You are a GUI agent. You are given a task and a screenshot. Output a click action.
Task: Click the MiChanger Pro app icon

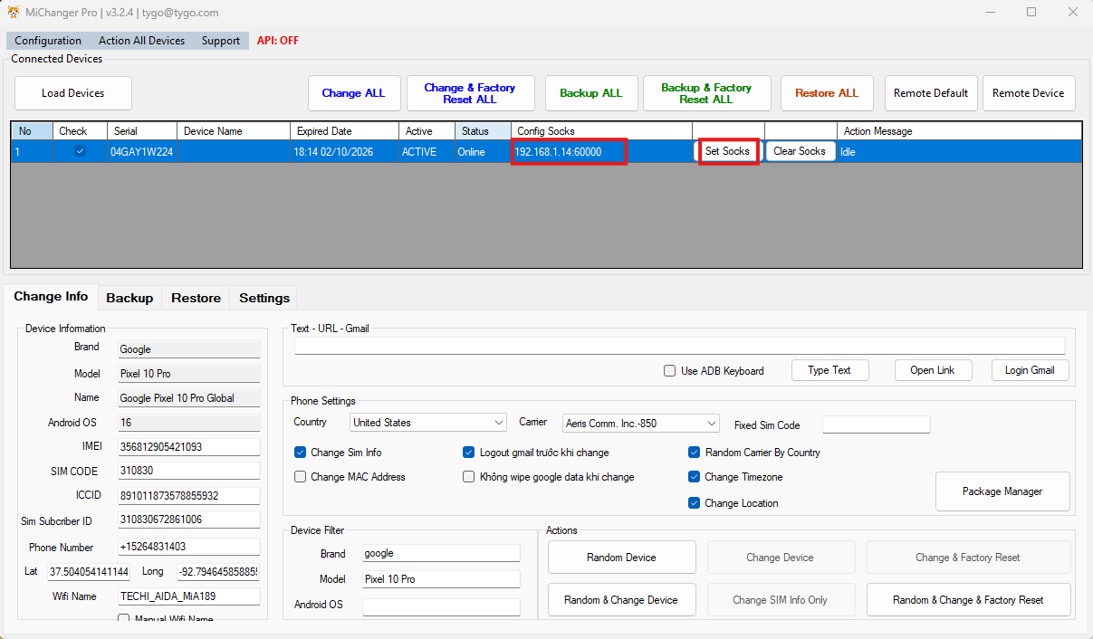point(14,13)
